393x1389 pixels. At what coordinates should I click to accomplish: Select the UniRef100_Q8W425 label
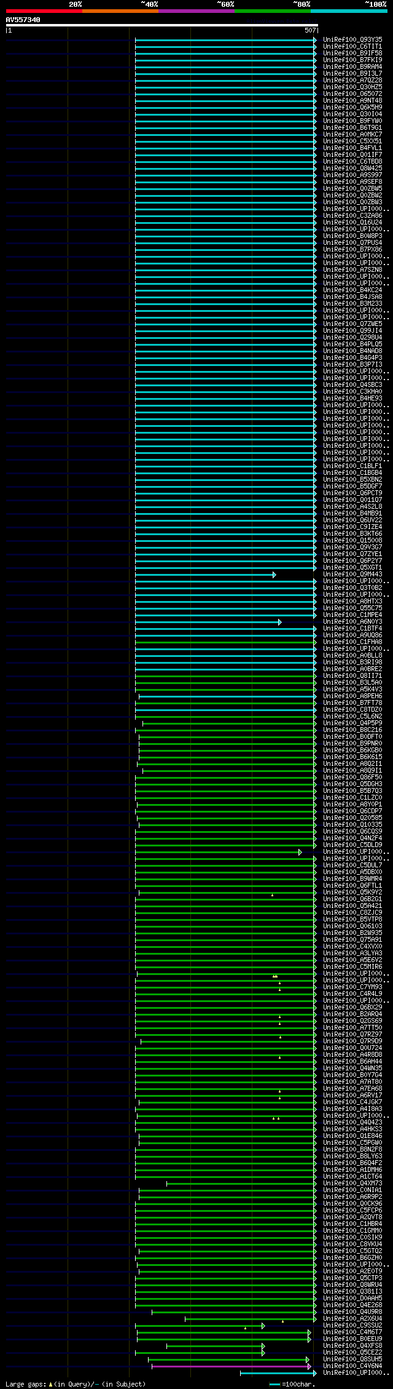click(x=352, y=169)
